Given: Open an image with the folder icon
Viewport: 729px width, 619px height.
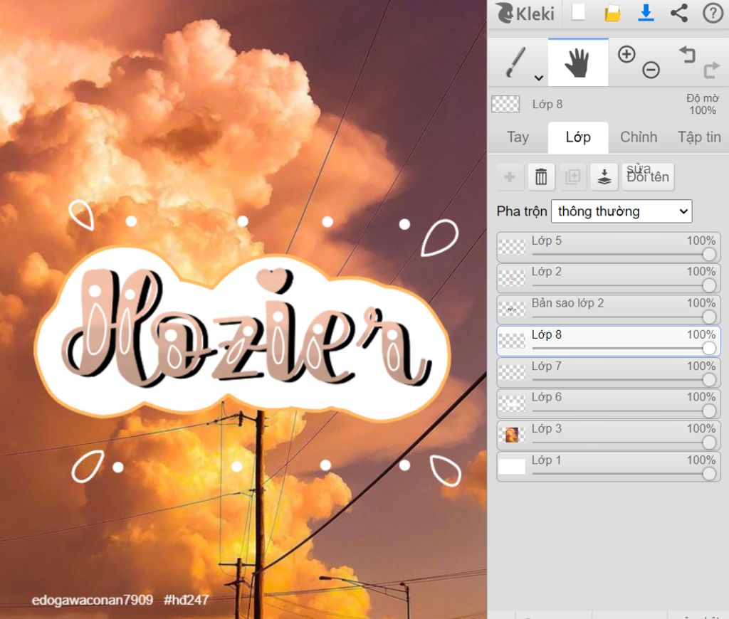Looking at the screenshot, I should pos(612,13).
